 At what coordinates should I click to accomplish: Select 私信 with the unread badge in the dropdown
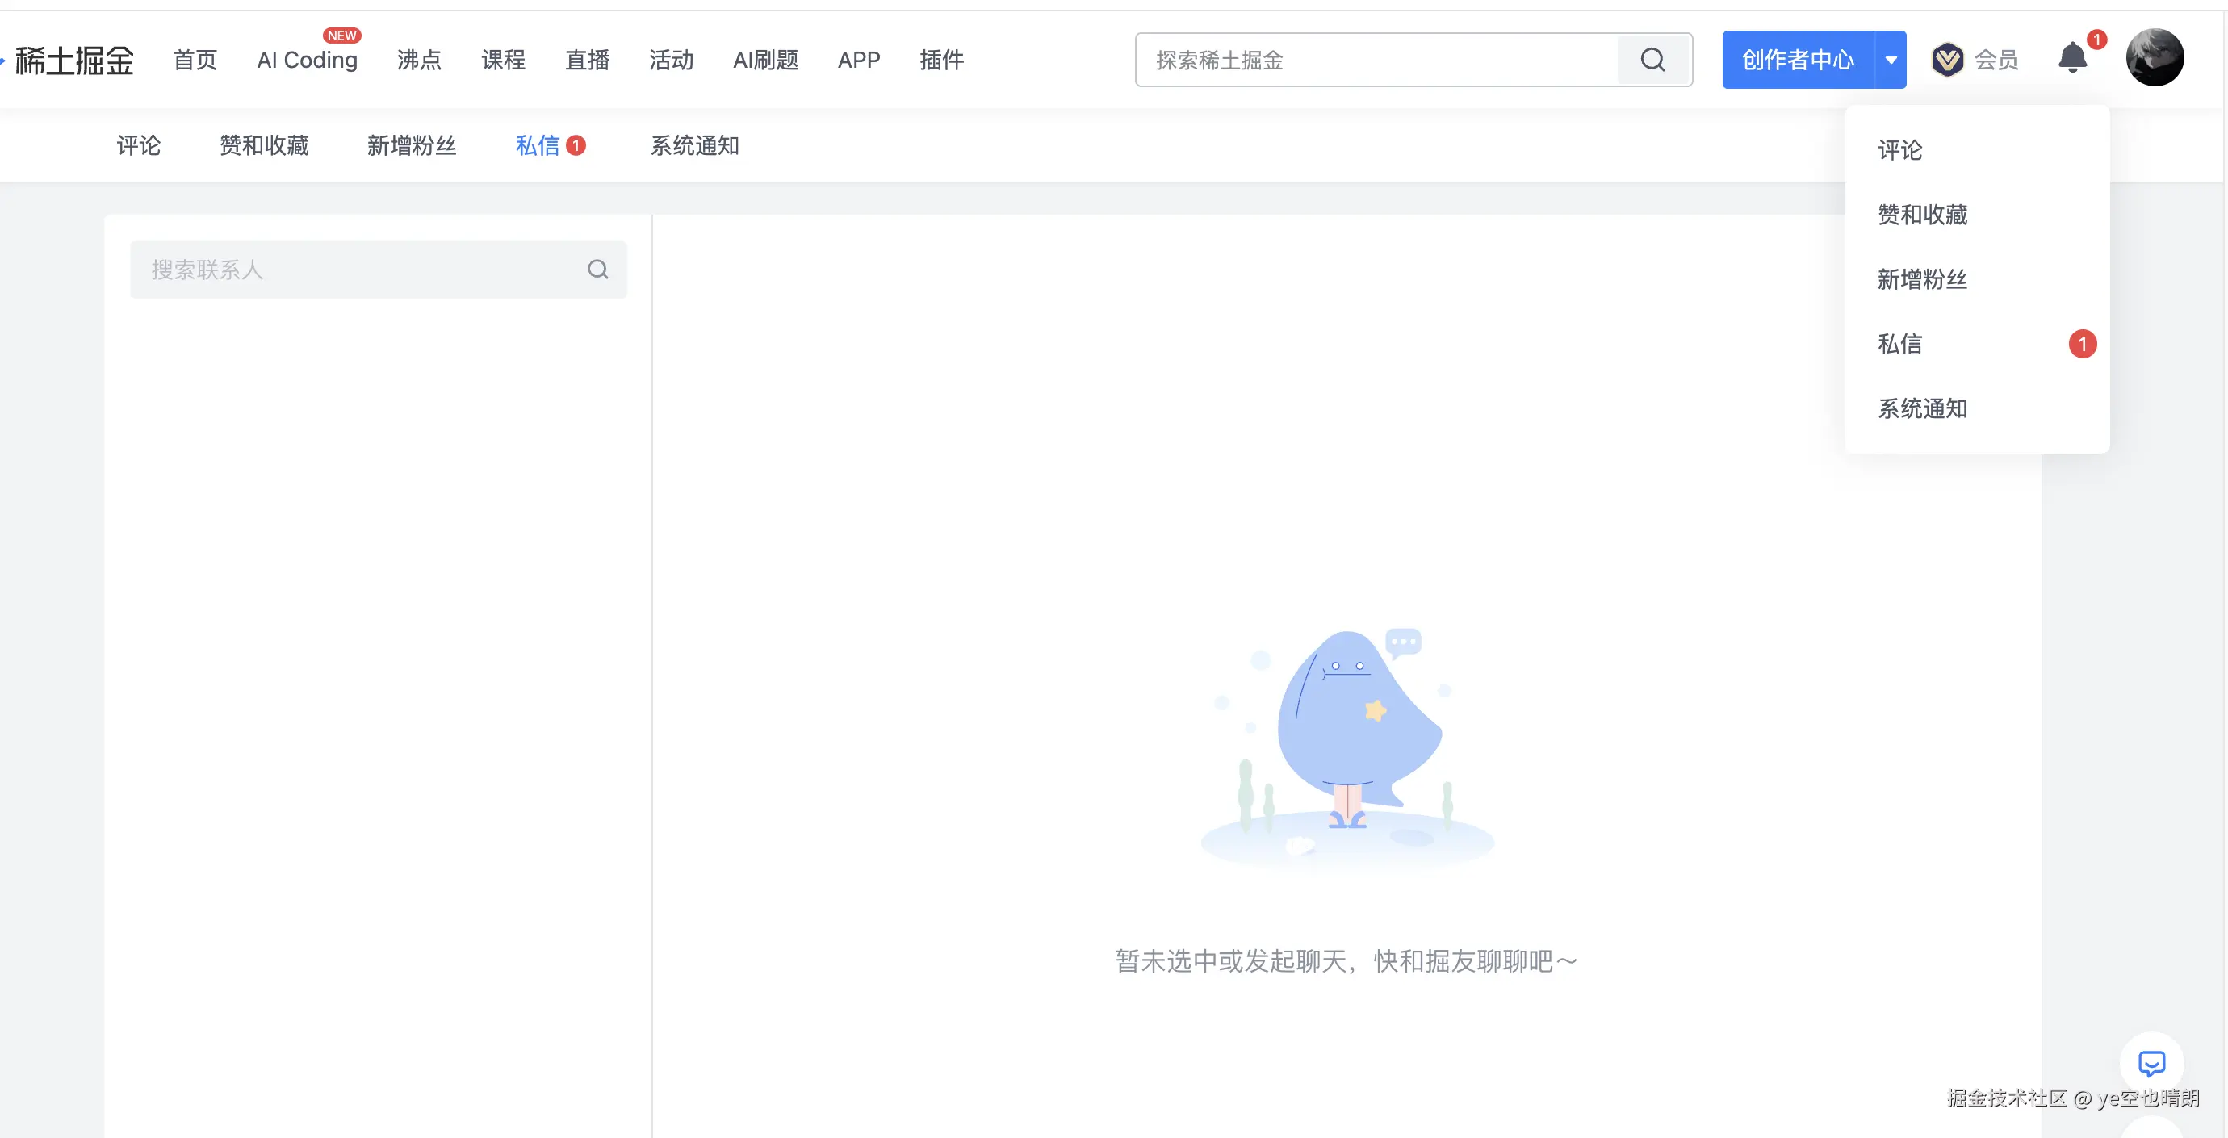(x=1899, y=343)
